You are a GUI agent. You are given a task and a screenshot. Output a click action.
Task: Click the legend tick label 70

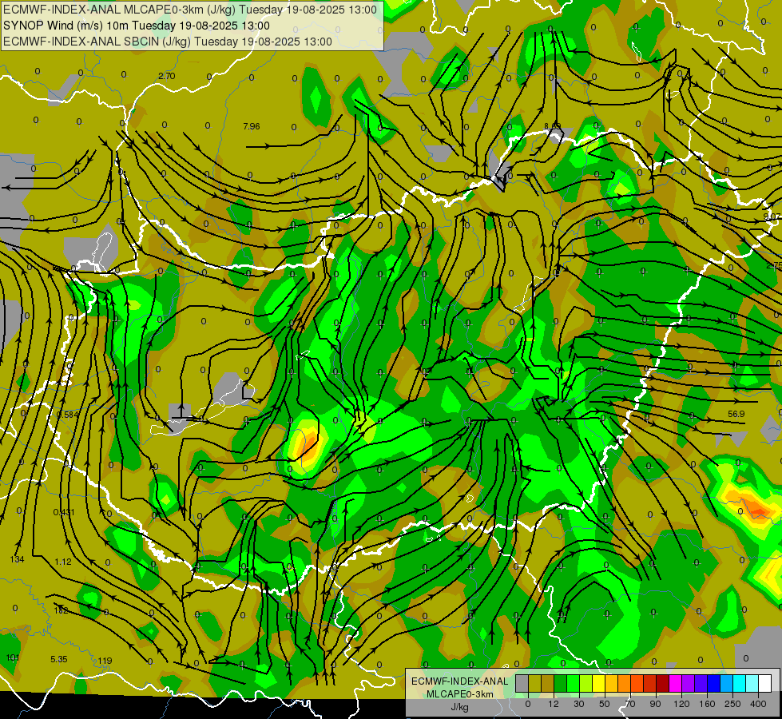pyautogui.click(x=630, y=704)
